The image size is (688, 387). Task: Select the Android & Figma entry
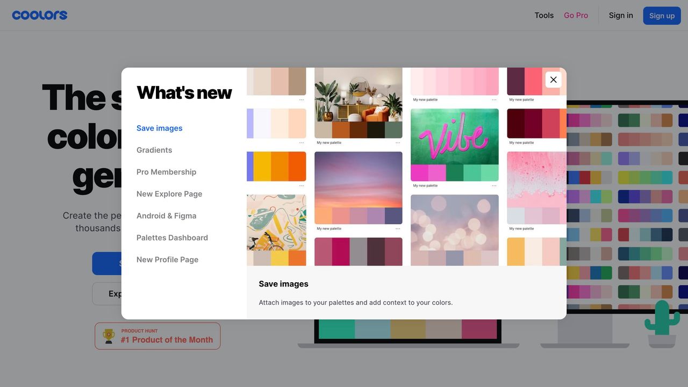pos(166,216)
